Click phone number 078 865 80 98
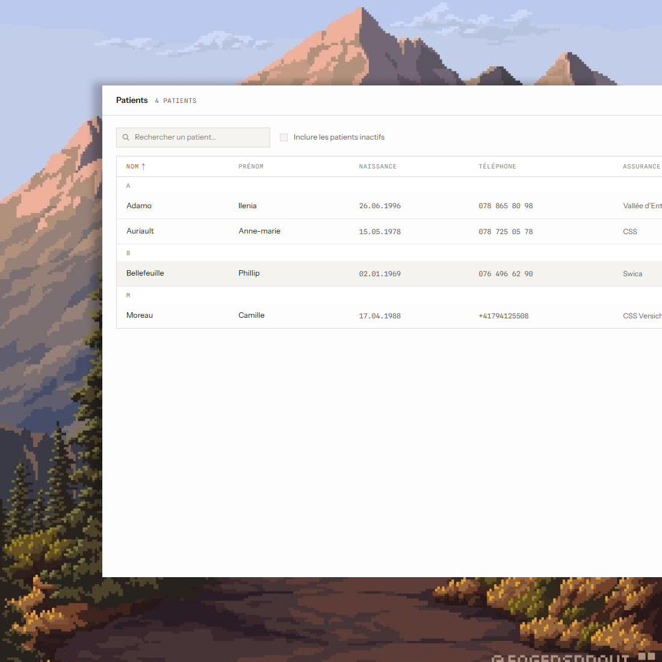662x662 pixels. 506,206
